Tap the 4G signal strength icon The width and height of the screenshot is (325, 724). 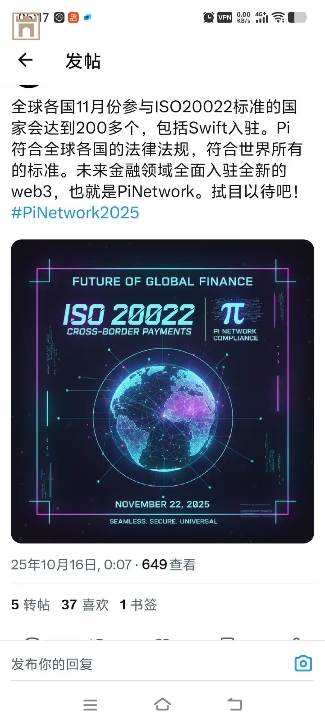click(x=262, y=17)
